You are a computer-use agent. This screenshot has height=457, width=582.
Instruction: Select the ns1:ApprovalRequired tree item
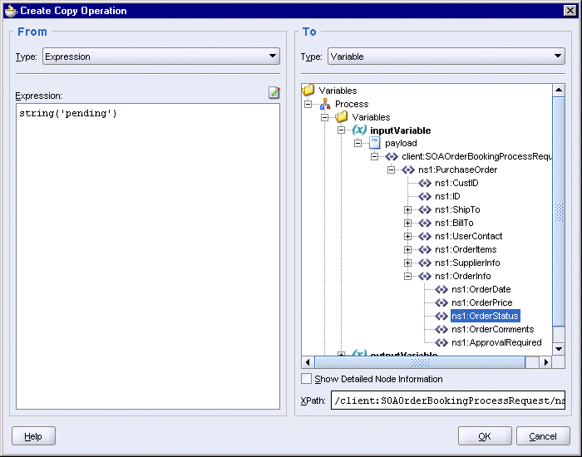[496, 342]
